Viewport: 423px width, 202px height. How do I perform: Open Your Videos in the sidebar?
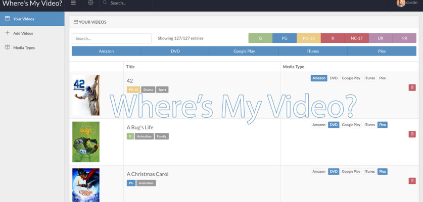tap(32, 19)
